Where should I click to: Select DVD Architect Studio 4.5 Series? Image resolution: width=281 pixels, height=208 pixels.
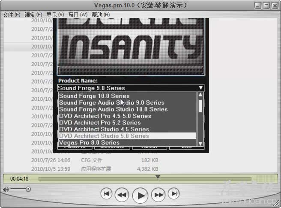click(127, 129)
